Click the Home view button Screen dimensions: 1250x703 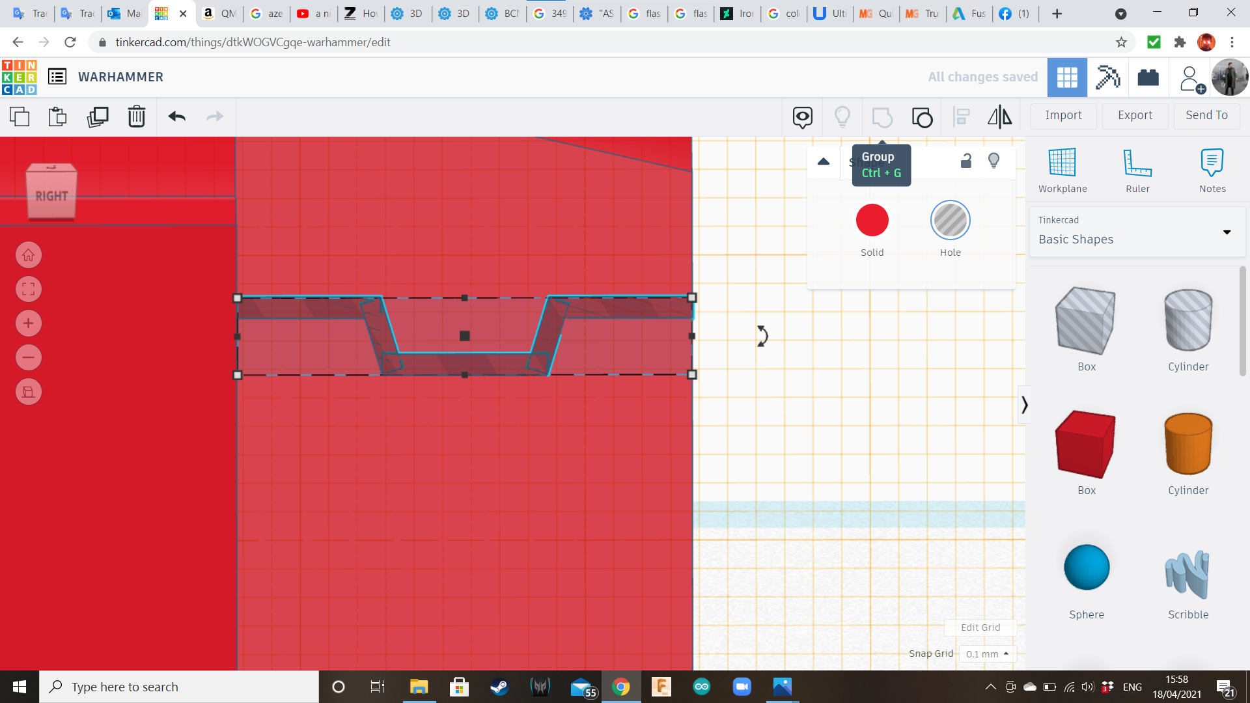(x=29, y=255)
